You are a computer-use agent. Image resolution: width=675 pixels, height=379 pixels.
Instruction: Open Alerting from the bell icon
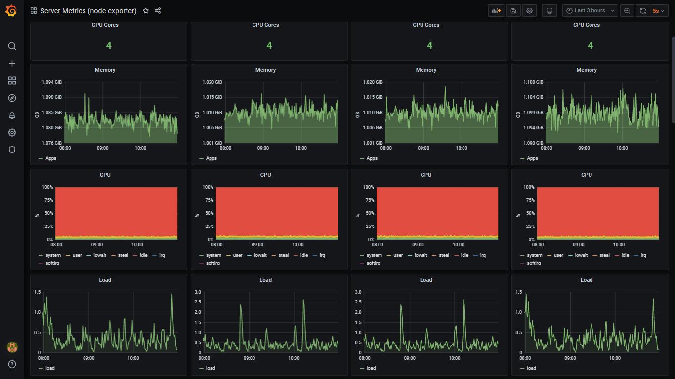12,115
